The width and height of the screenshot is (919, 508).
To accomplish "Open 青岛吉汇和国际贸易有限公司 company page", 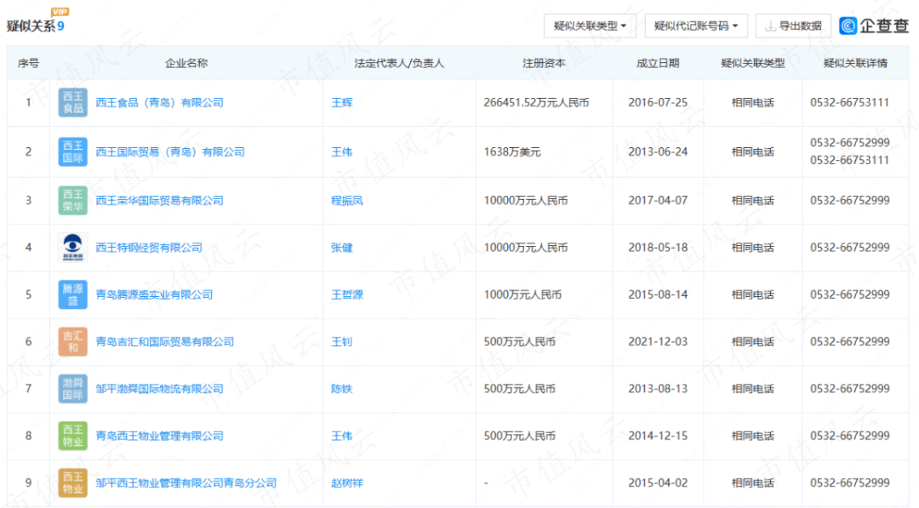I will 164,342.
